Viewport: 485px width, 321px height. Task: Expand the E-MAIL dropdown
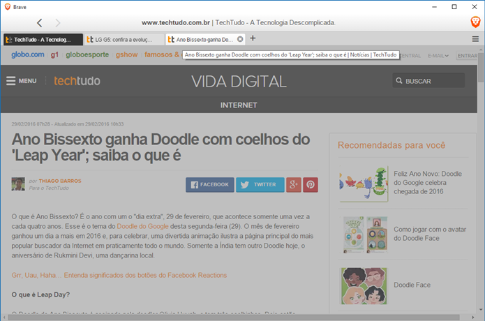(438, 56)
